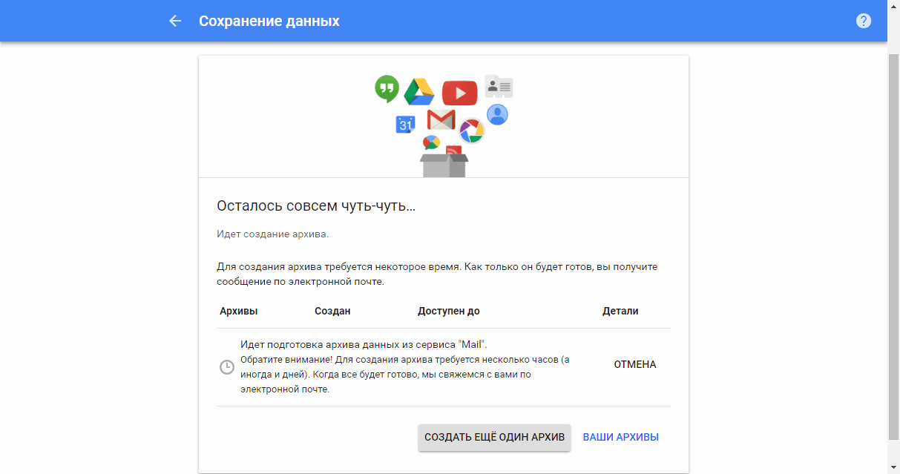Click the vertical page scrollbar

pyautogui.click(x=893, y=245)
